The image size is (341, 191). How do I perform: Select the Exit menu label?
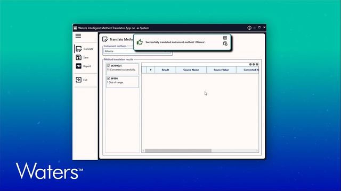coord(85,80)
